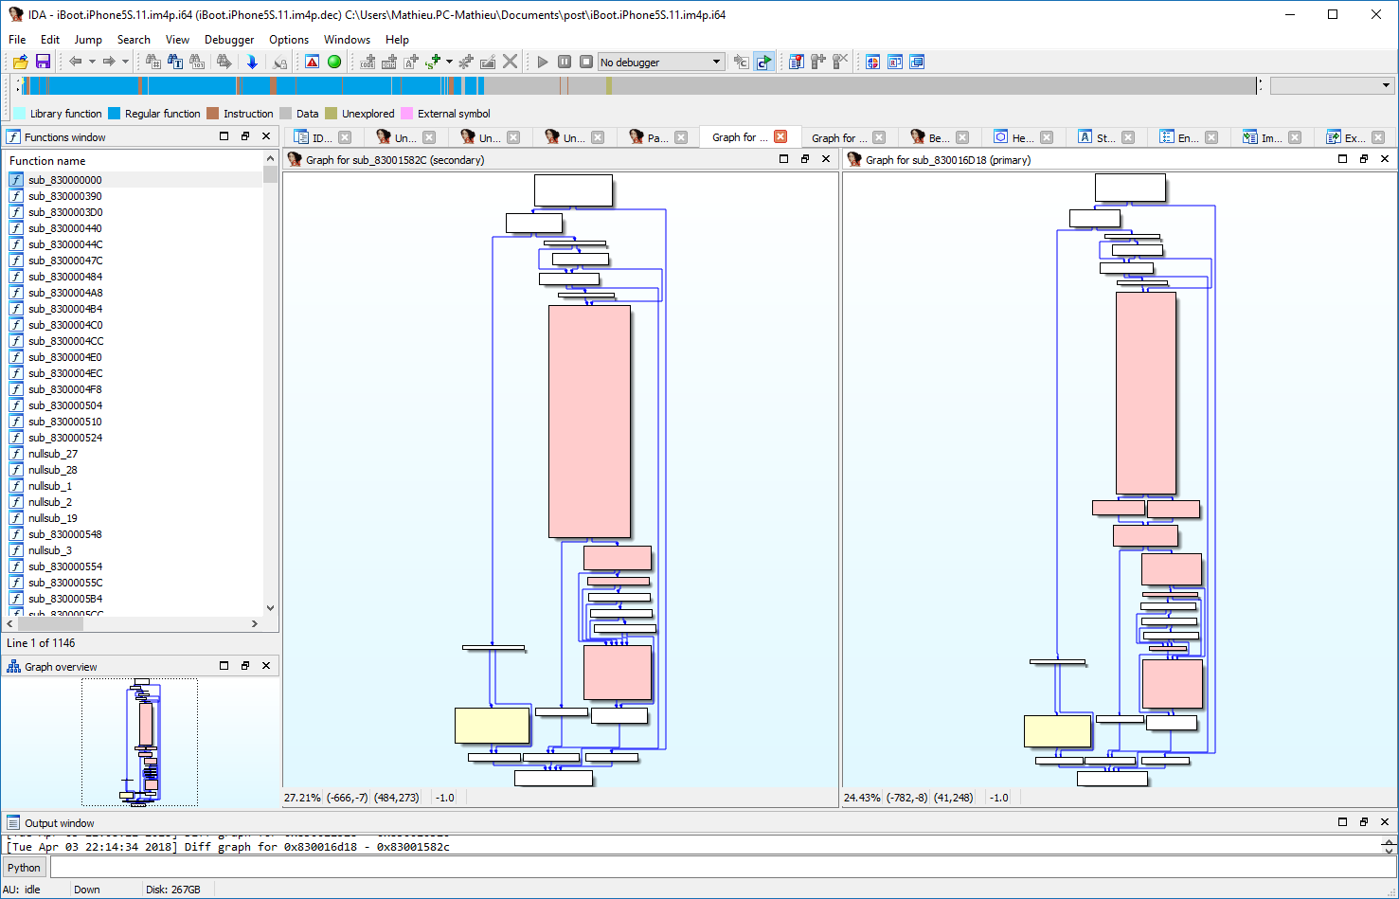The image size is (1399, 899).
Task: Click the large X delete toolbar icon
Action: click(x=511, y=62)
